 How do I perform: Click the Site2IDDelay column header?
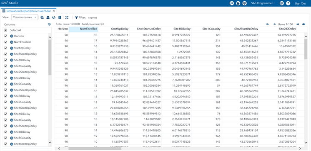(x=278, y=29)
